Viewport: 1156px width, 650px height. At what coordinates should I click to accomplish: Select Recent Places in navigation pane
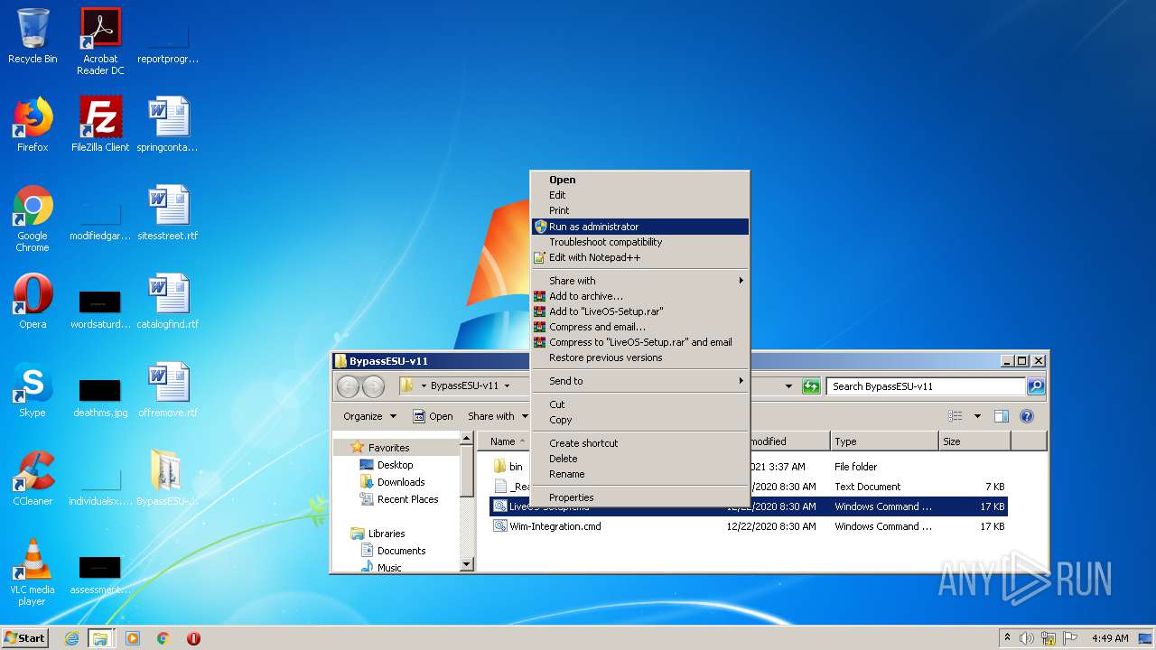[x=407, y=499]
